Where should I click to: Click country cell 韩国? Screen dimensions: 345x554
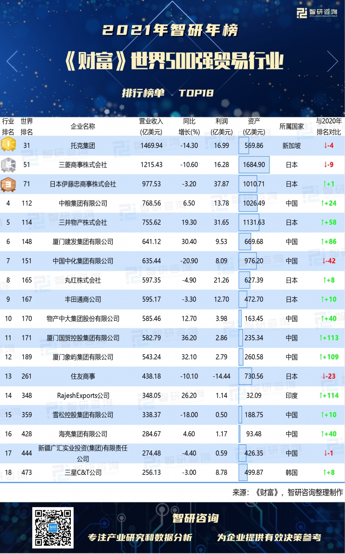pyautogui.click(x=292, y=473)
